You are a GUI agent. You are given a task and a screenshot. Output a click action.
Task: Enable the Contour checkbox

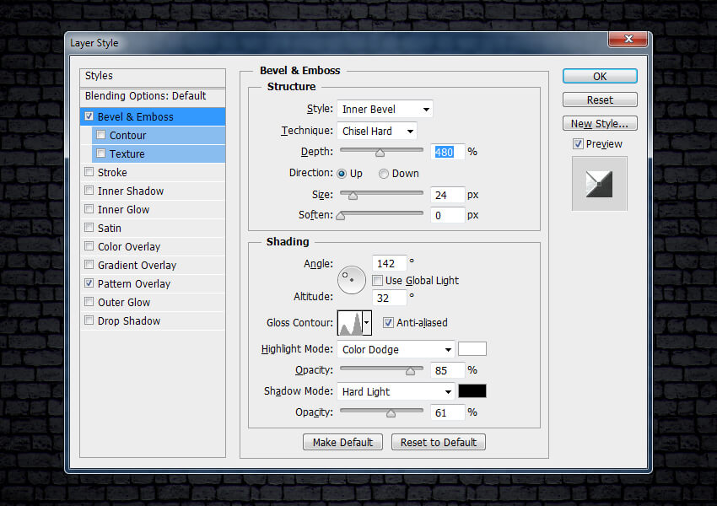(101, 135)
